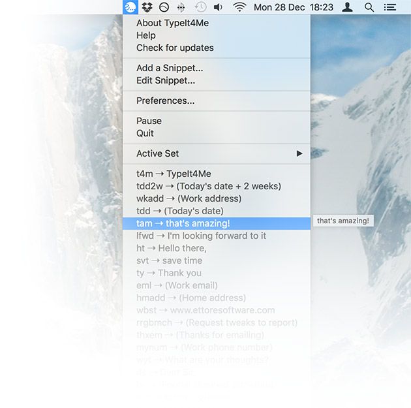Pick the eml Work email snippet

point(217,285)
